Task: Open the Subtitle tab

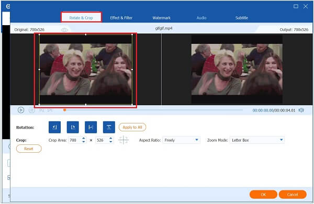Action: tap(242, 18)
